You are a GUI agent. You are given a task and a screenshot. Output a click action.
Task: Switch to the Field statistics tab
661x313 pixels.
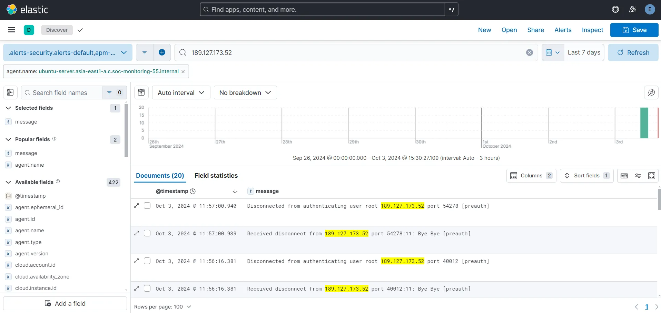(216, 176)
